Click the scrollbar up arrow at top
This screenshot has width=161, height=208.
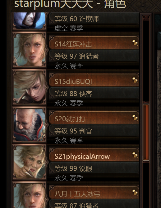point(146,18)
